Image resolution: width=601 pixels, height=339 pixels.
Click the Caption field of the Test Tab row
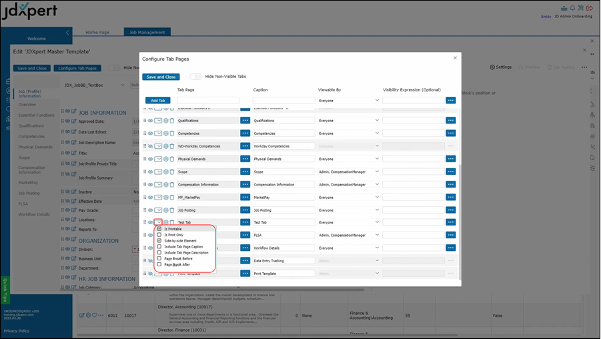(283, 223)
